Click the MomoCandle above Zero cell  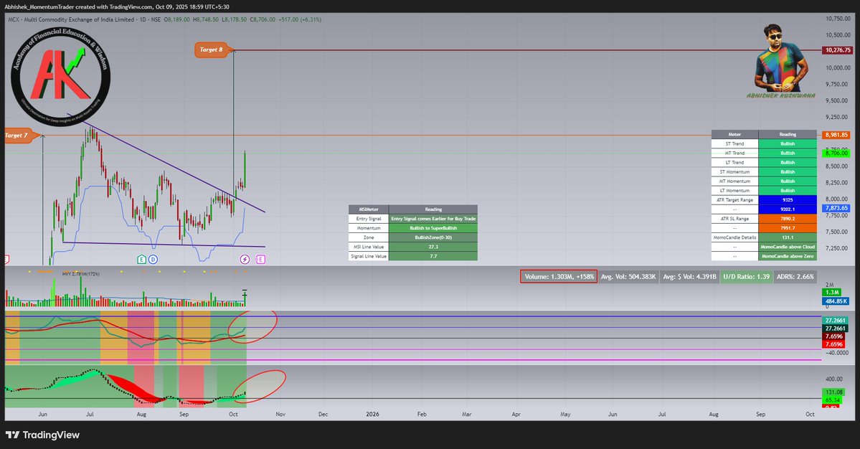point(788,257)
